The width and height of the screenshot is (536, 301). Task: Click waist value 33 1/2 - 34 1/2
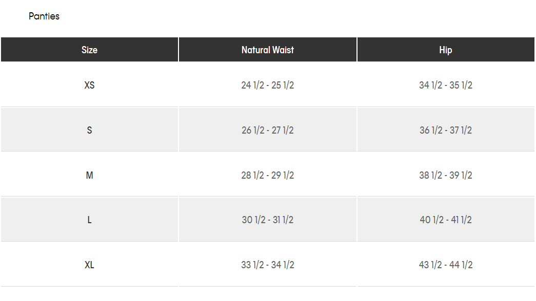coord(268,265)
